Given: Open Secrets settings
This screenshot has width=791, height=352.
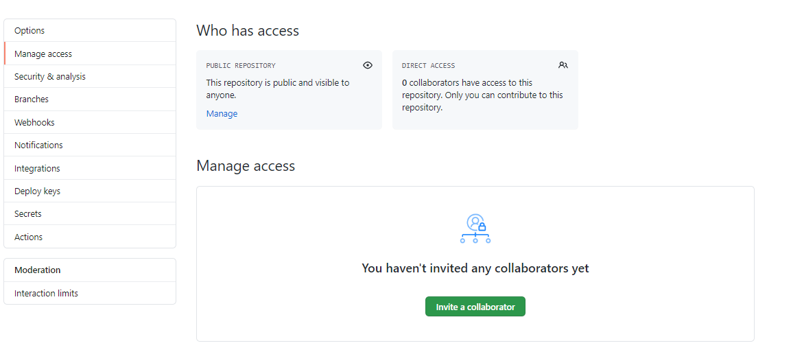Looking at the screenshot, I should (90, 214).
